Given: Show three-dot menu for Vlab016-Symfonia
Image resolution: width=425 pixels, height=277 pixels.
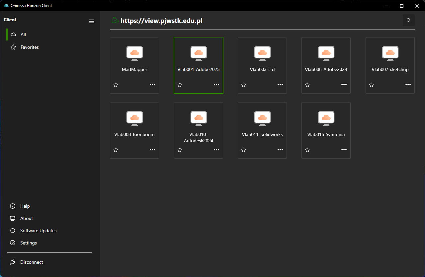Looking at the screenshot, I should (x=344, y=150).
